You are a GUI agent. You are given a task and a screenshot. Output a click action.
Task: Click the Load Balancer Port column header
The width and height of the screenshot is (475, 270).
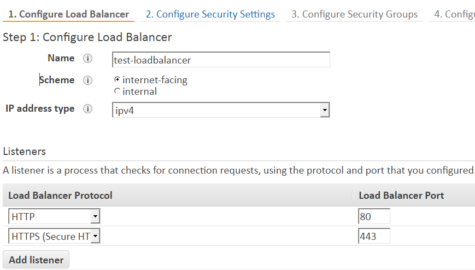[401, 196]
